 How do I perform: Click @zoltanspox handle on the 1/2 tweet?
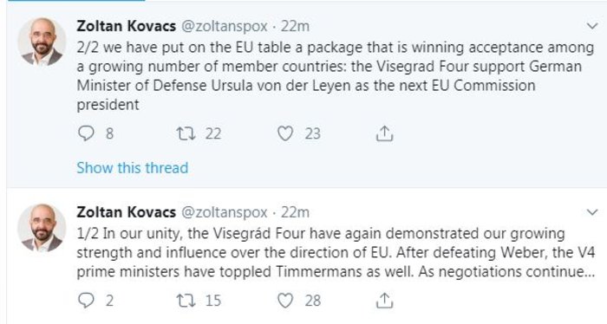click(225, 212)
